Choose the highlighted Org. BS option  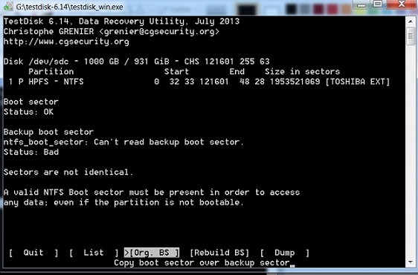coord(152,253)
